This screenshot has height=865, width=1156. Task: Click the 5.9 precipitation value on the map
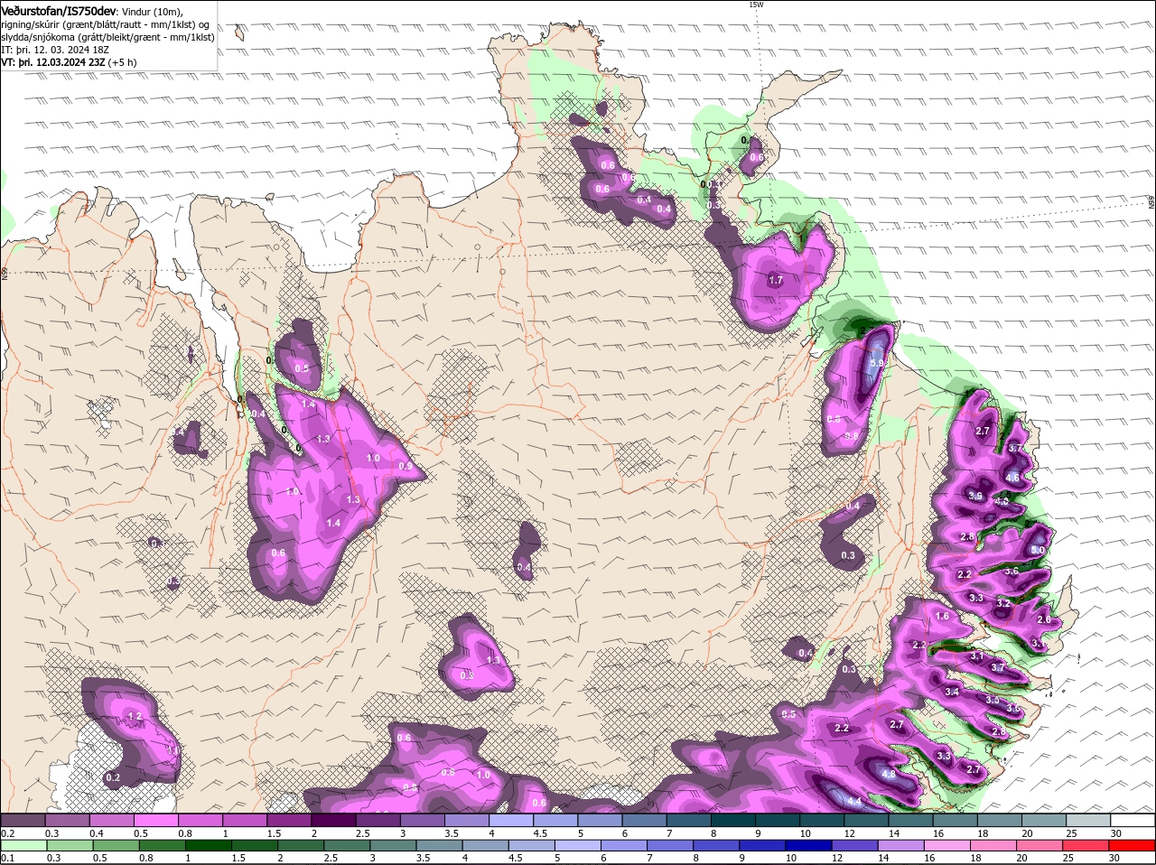[x=875, y=363]
